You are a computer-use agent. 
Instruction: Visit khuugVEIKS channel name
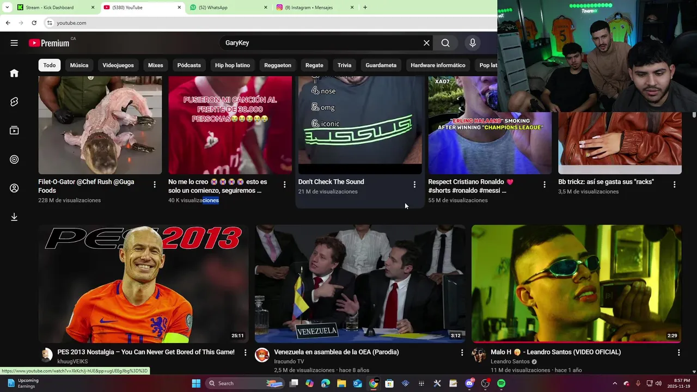[x=72, y=362]
